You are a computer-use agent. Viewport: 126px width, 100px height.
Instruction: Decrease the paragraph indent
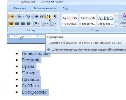point(37,16)
